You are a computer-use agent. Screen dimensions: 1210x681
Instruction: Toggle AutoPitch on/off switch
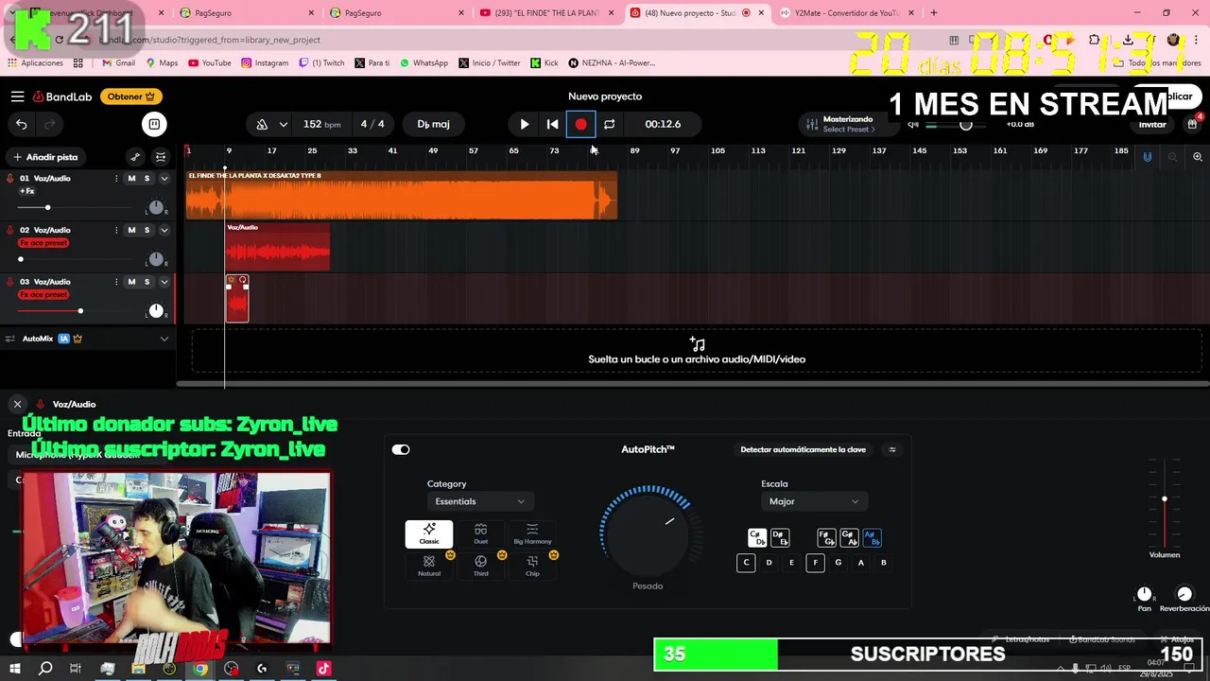tap(401, 449)
